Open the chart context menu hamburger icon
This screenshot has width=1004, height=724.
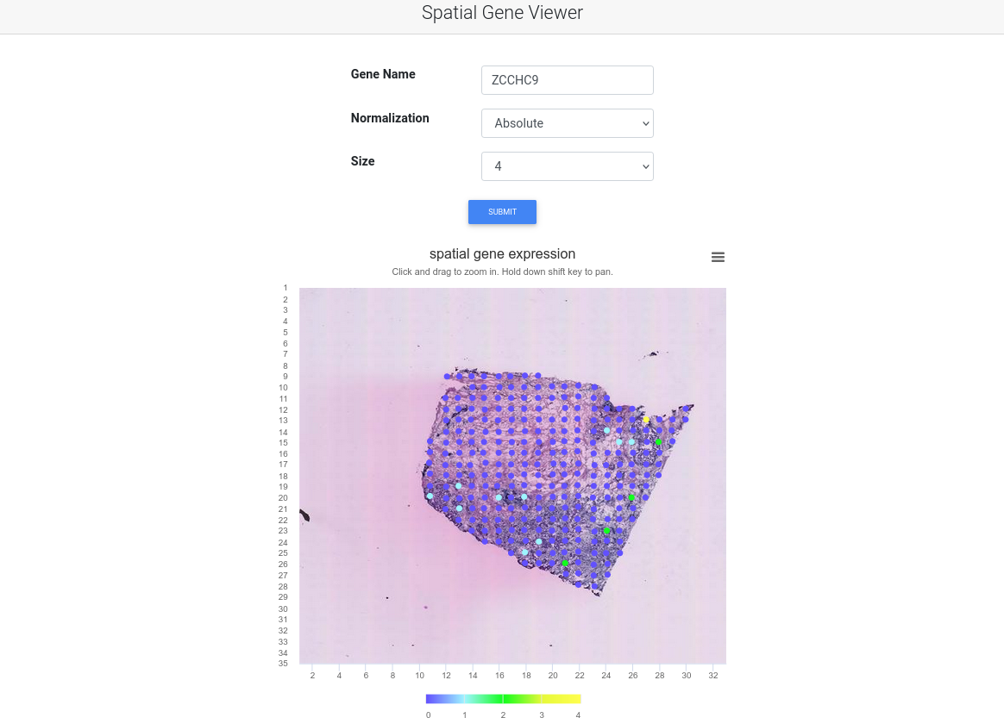tap(718, 257)
